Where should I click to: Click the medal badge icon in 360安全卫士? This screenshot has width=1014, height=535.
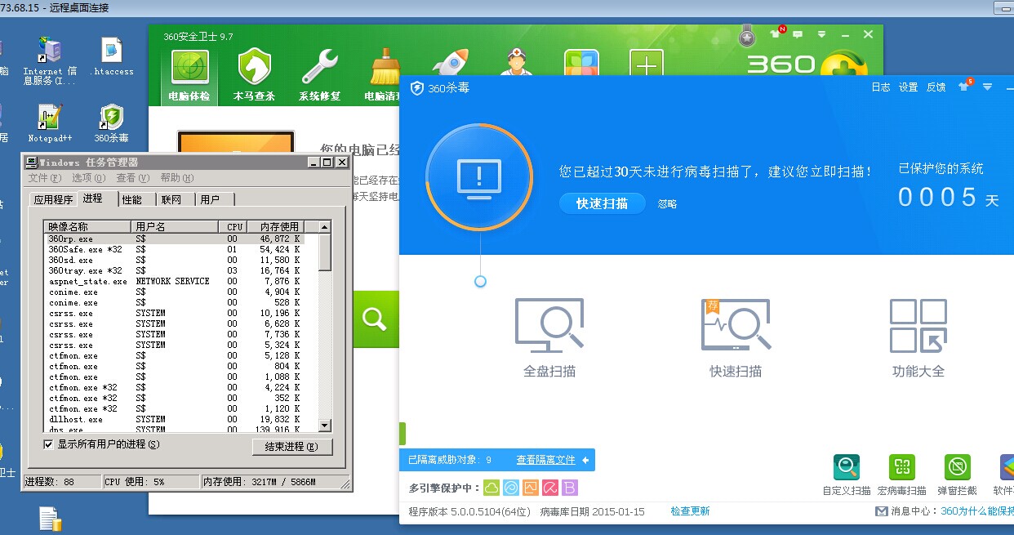coord(746,35)
